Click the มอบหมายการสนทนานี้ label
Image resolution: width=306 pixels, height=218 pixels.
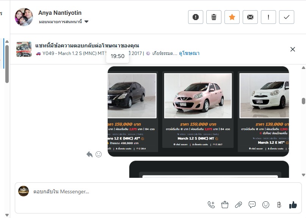[60, 22]
